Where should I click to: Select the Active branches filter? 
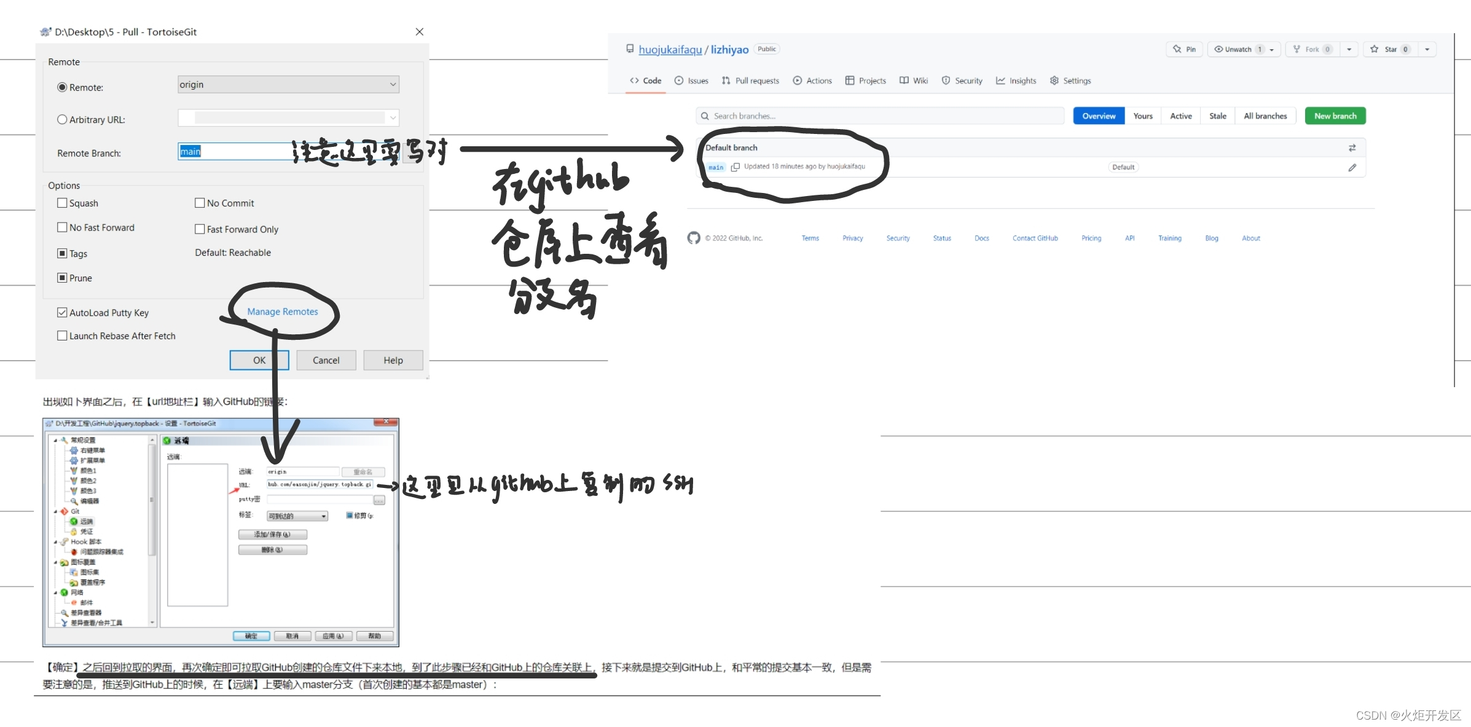pos(1180,116)
